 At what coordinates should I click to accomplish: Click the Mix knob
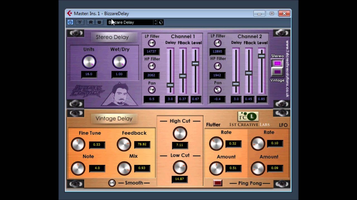(124, 168)
